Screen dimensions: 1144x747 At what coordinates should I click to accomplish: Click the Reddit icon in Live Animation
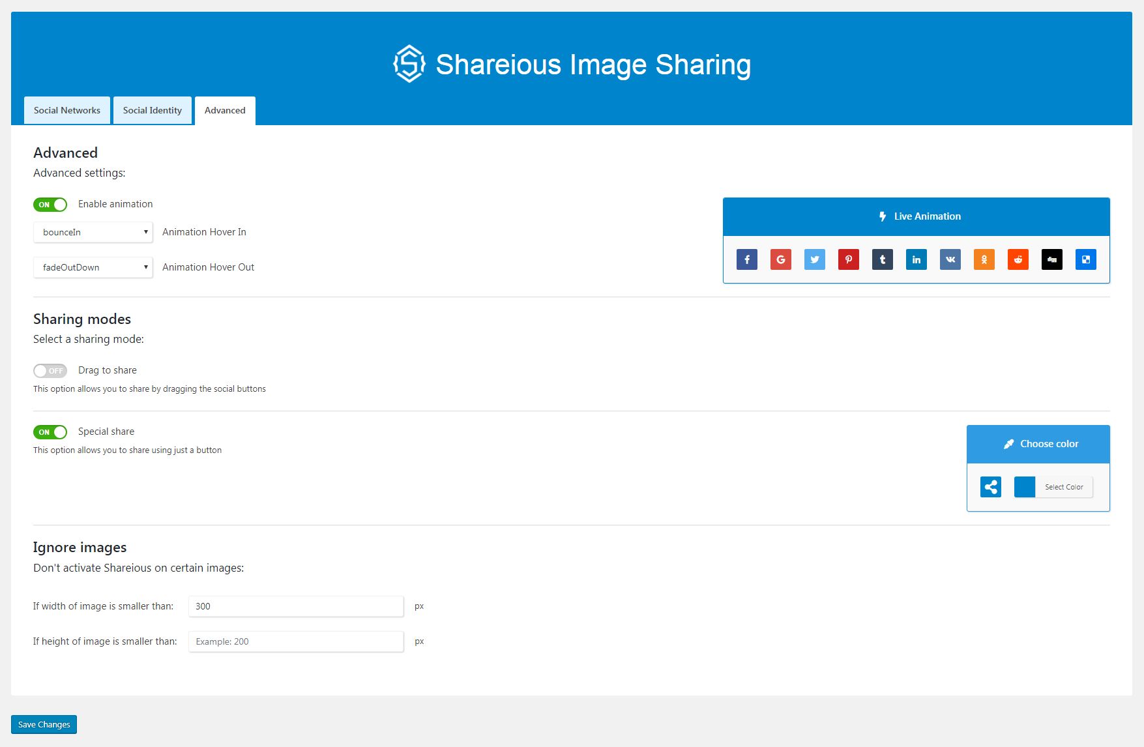(x=1018, y=259)
